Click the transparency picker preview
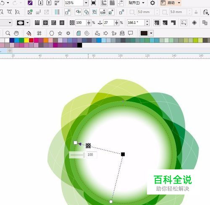Image resolution: width=210 pixels, height=205 pixels. point(21,23)
